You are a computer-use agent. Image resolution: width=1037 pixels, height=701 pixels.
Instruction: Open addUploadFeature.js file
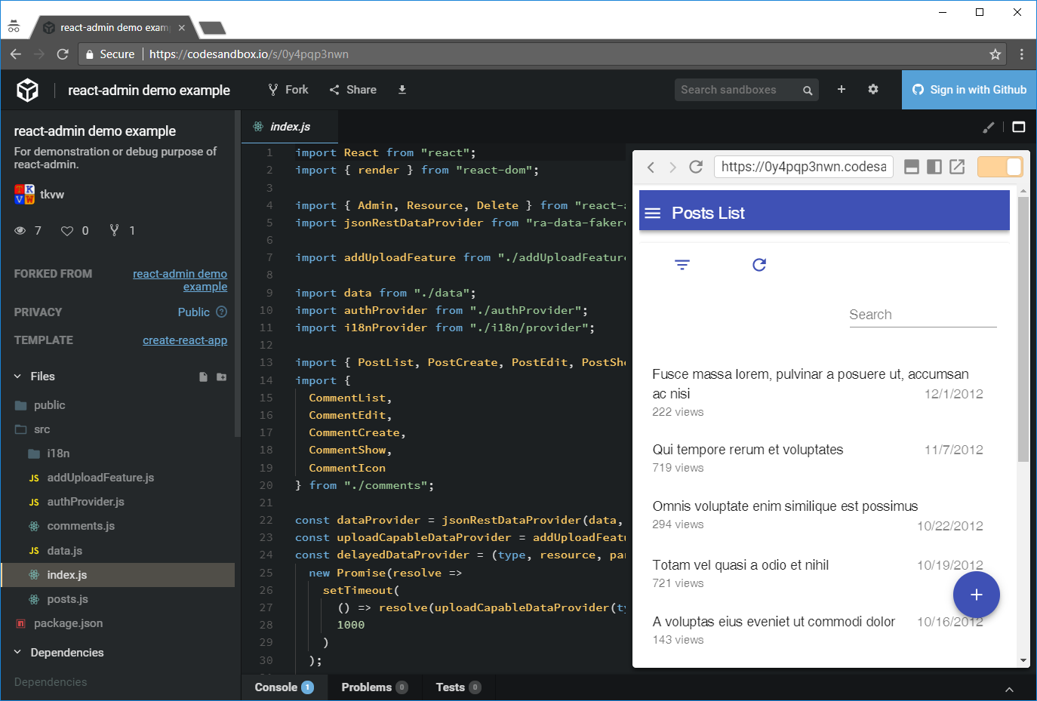[x=118, y=478]
